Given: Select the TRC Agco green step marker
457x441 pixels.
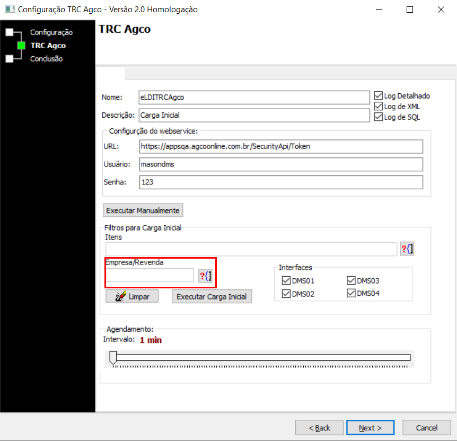Looking at the screenshot, I should (x=21, y=46).
